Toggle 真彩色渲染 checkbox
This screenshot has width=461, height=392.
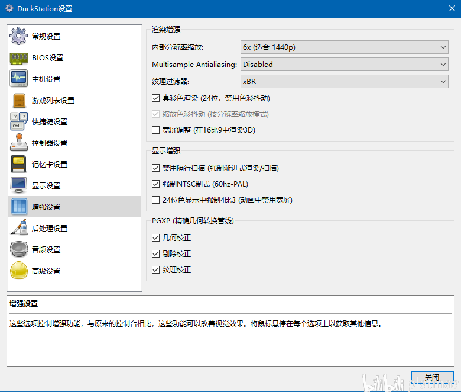[155, 98]
